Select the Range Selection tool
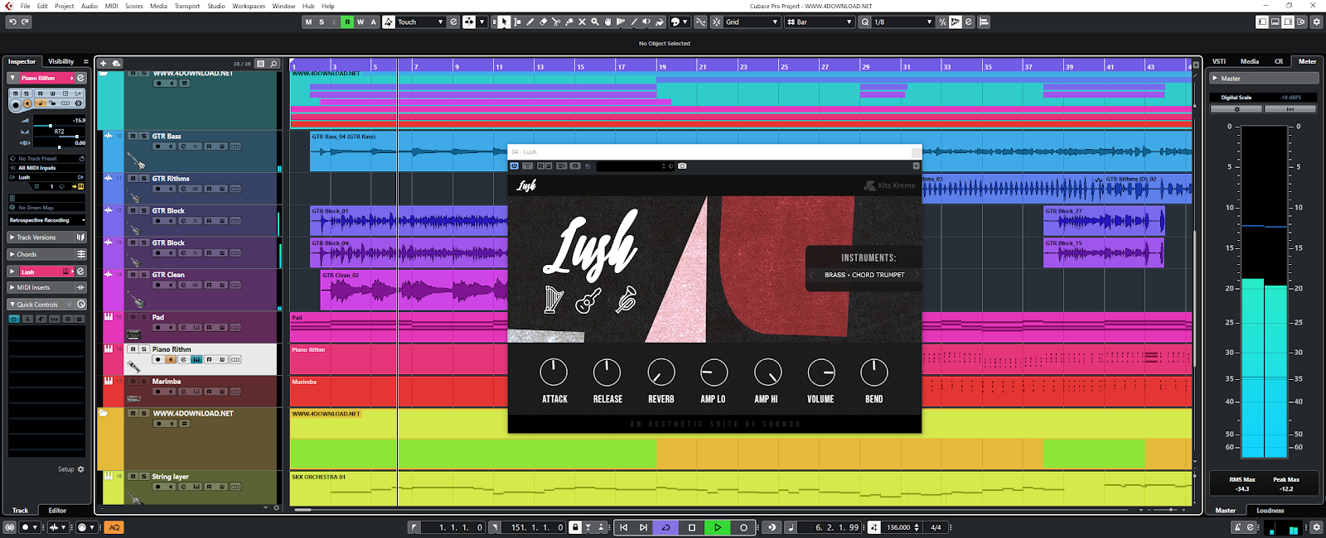1326x538 pixels. 517,22
